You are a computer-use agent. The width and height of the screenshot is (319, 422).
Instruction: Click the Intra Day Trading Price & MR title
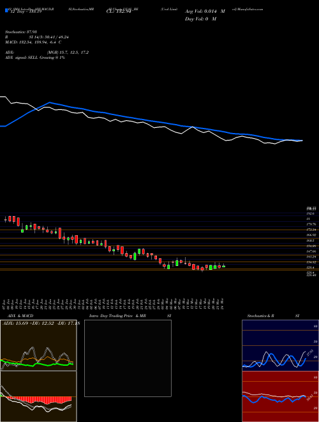click(117, 316)
